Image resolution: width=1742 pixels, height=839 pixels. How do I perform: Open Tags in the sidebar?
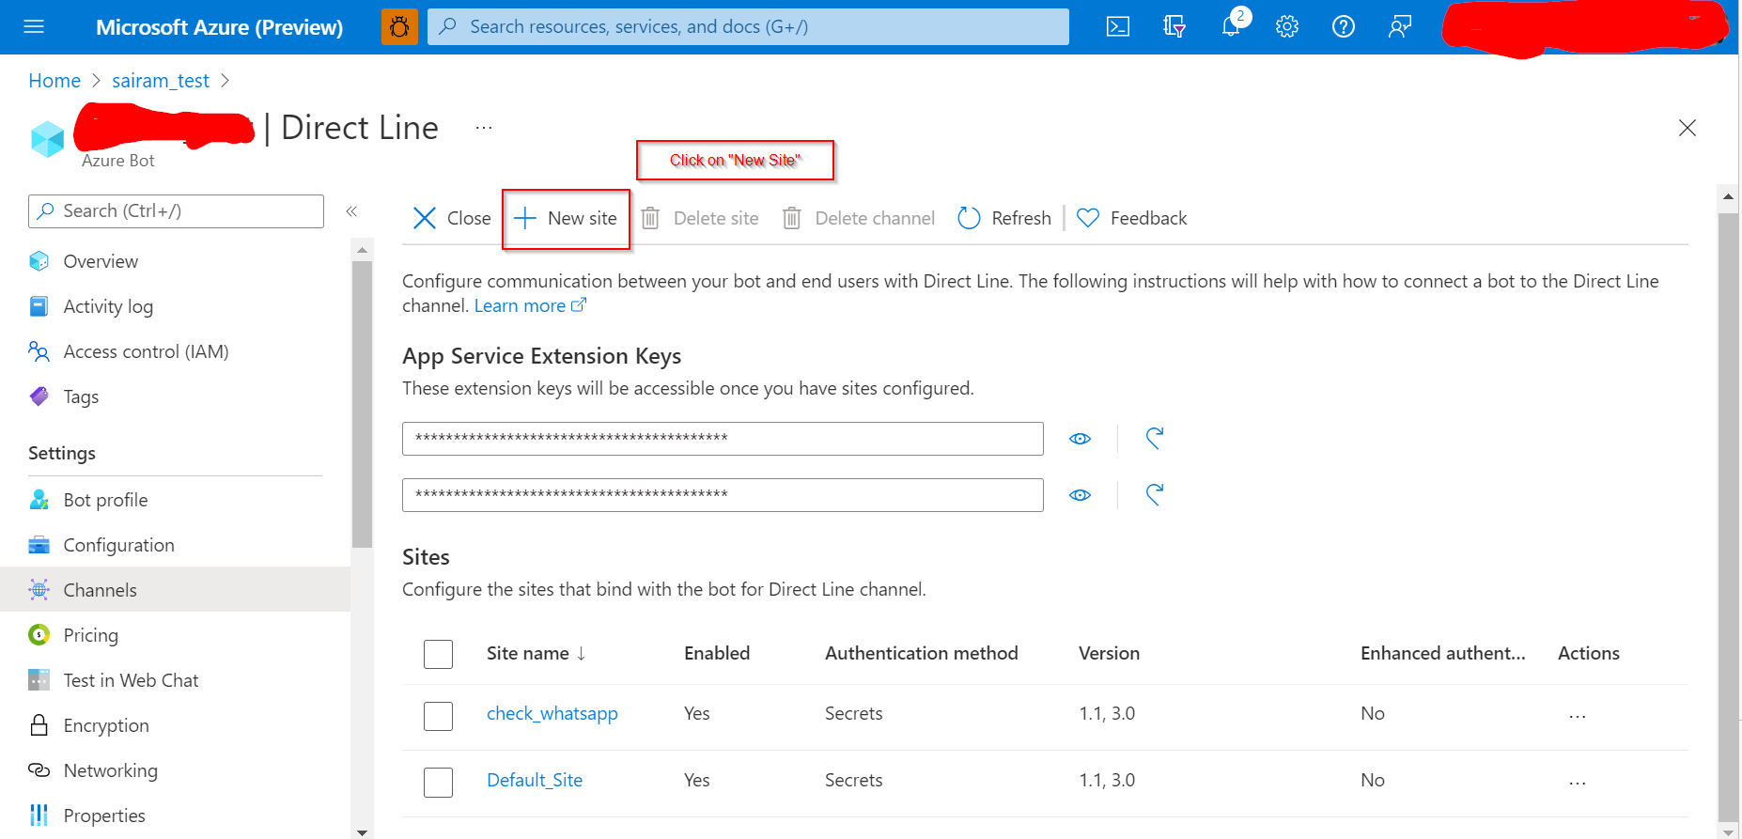tap(81, 396)
